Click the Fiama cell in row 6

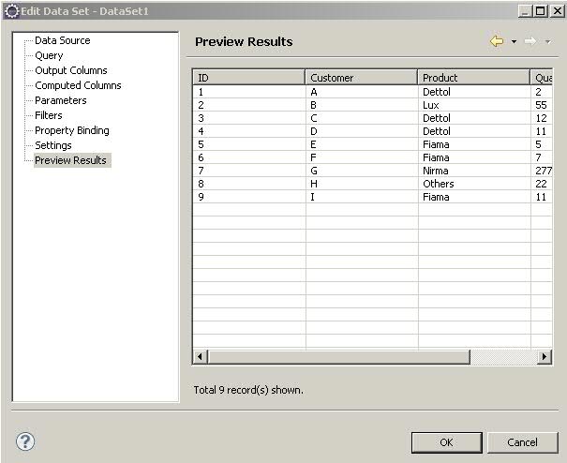473,157
